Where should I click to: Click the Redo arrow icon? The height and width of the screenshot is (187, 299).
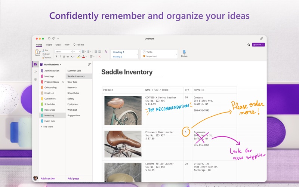click(x=53, y=39)
